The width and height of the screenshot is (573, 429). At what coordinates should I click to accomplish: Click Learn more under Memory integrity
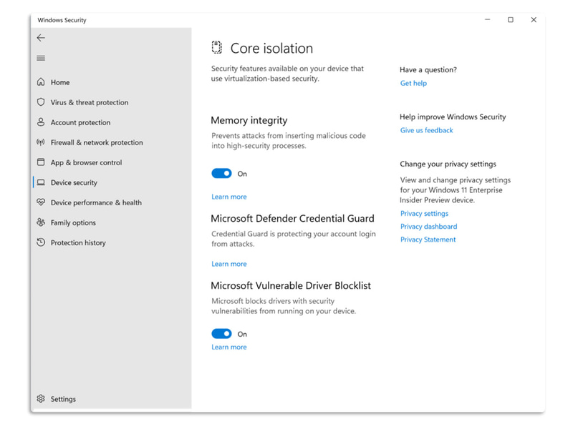click(x=229, y=197)
